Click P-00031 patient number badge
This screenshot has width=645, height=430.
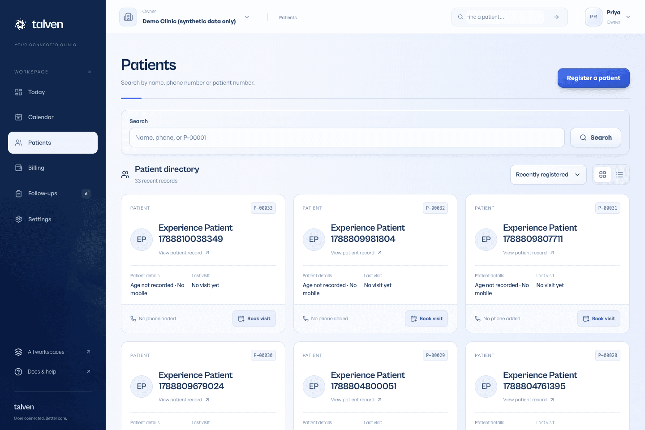pyautogui.click(x=608, y=208)
